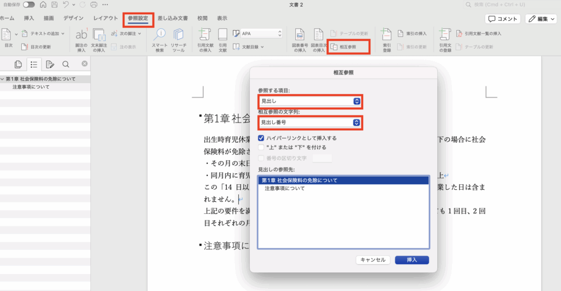Open the Researcher tool (リサーチツール)
Screen dimensions: 561x291
(178, 35)
